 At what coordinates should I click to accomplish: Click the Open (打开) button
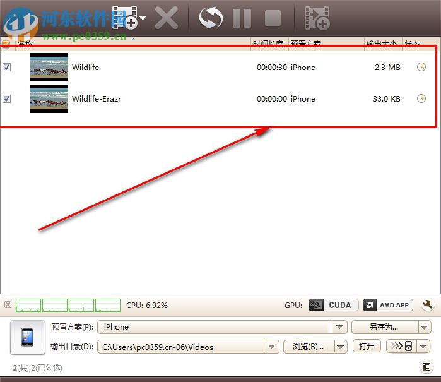[x=367, y=346]
